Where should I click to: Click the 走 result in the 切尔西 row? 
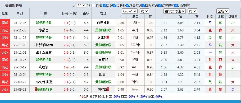click(x=233, y=89)
